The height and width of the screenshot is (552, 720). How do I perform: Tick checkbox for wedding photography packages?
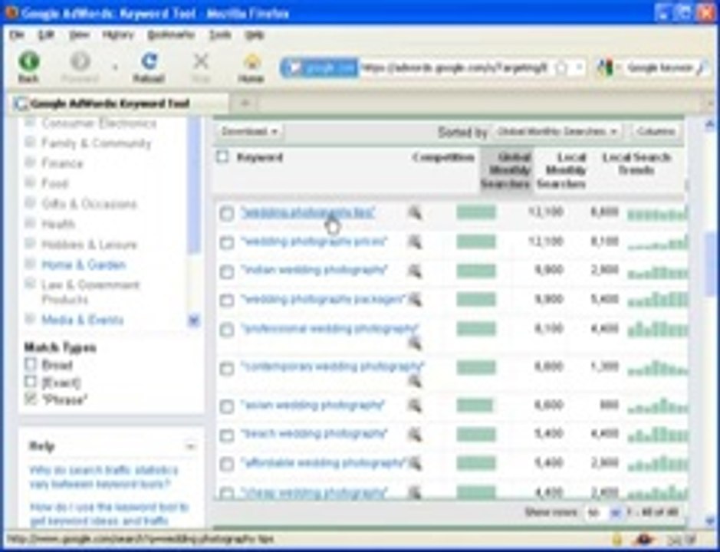226,301
